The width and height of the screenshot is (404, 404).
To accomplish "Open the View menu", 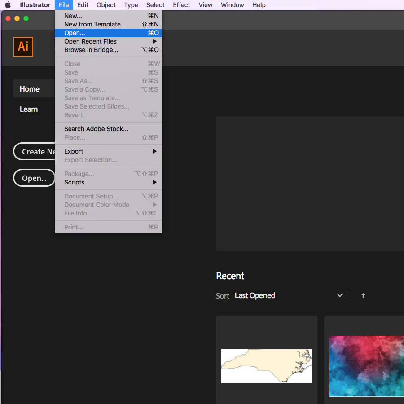I will [x=205, y=5].
